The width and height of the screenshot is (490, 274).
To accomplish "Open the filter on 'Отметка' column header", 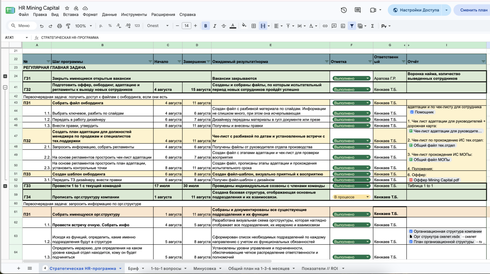I will (370, 62).
